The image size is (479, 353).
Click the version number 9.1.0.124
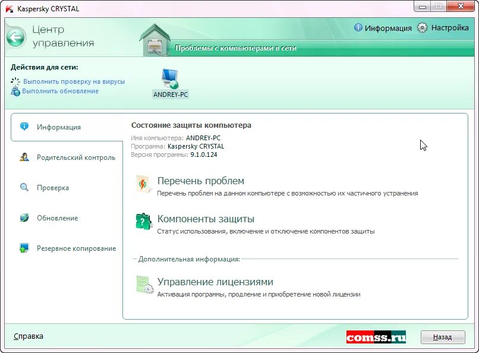click(203, 155)
